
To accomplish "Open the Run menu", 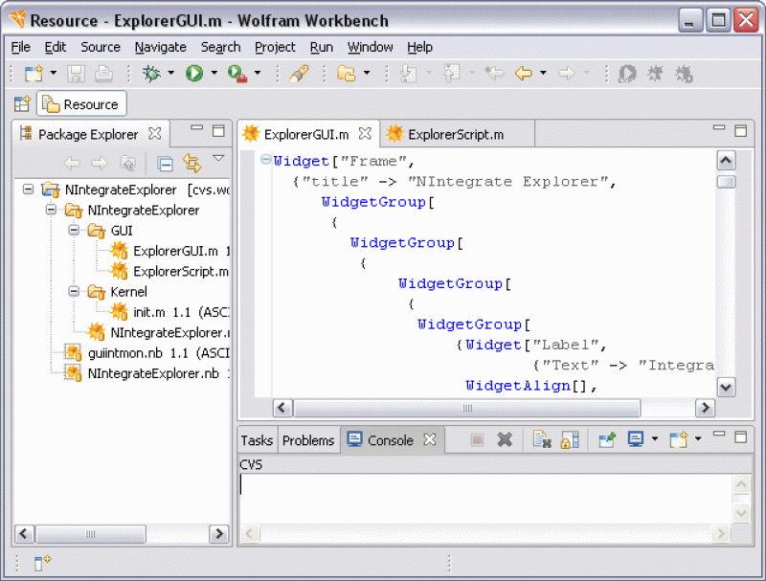I will 322,47.
